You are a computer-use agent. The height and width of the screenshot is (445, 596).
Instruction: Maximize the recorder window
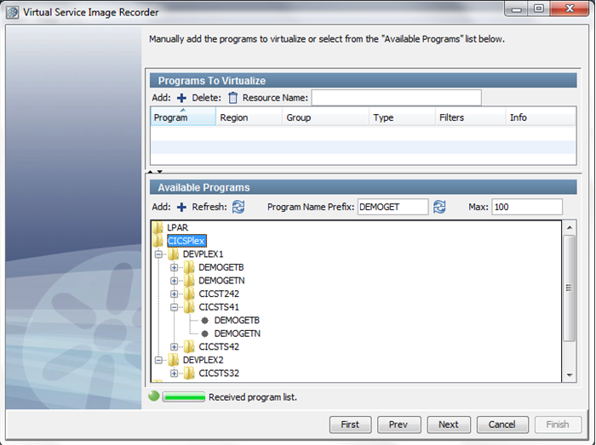pos(539,9)
